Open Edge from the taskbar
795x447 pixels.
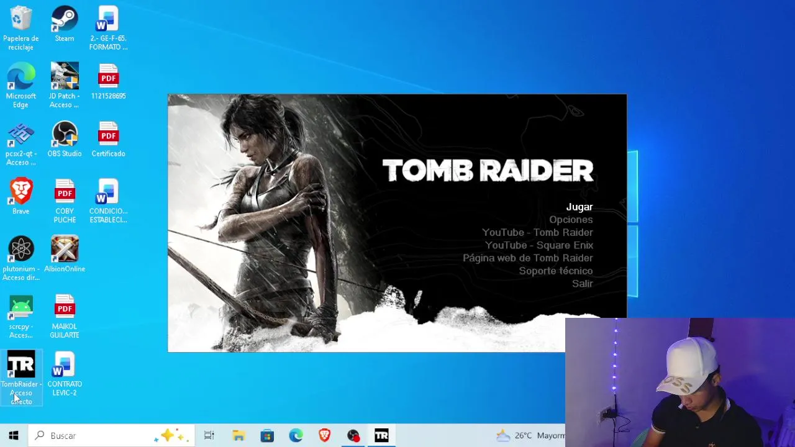click(x=296, y=436)
